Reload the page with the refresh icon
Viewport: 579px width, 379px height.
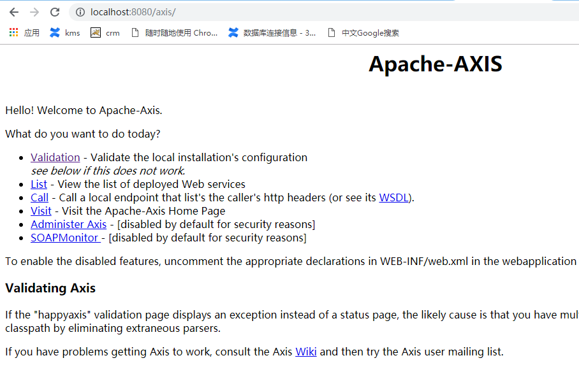55,12
